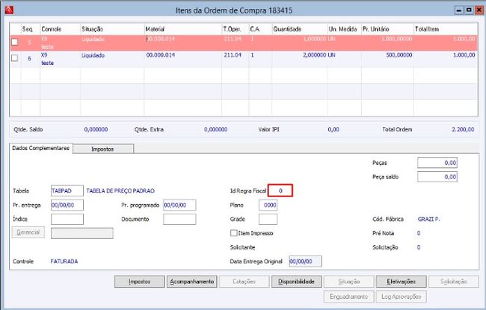
Task: Select the Dados Complementares tab
Action: [40, 149]
